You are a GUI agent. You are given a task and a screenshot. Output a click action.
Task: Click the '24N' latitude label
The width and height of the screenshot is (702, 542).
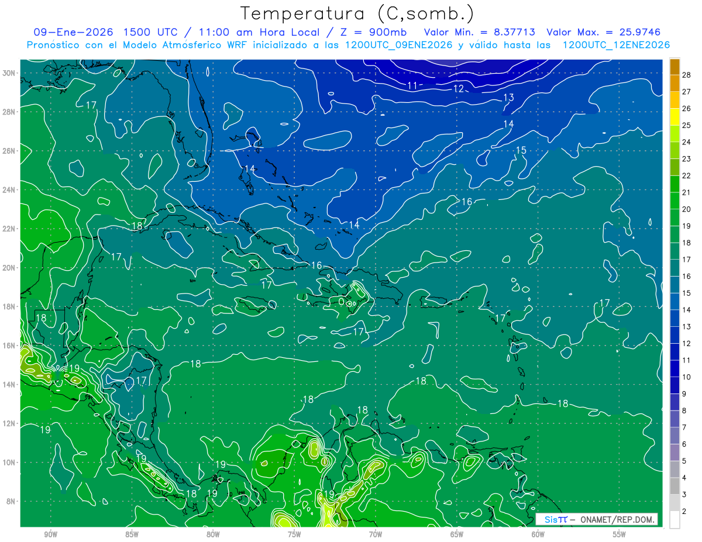(x=8, y=189)
